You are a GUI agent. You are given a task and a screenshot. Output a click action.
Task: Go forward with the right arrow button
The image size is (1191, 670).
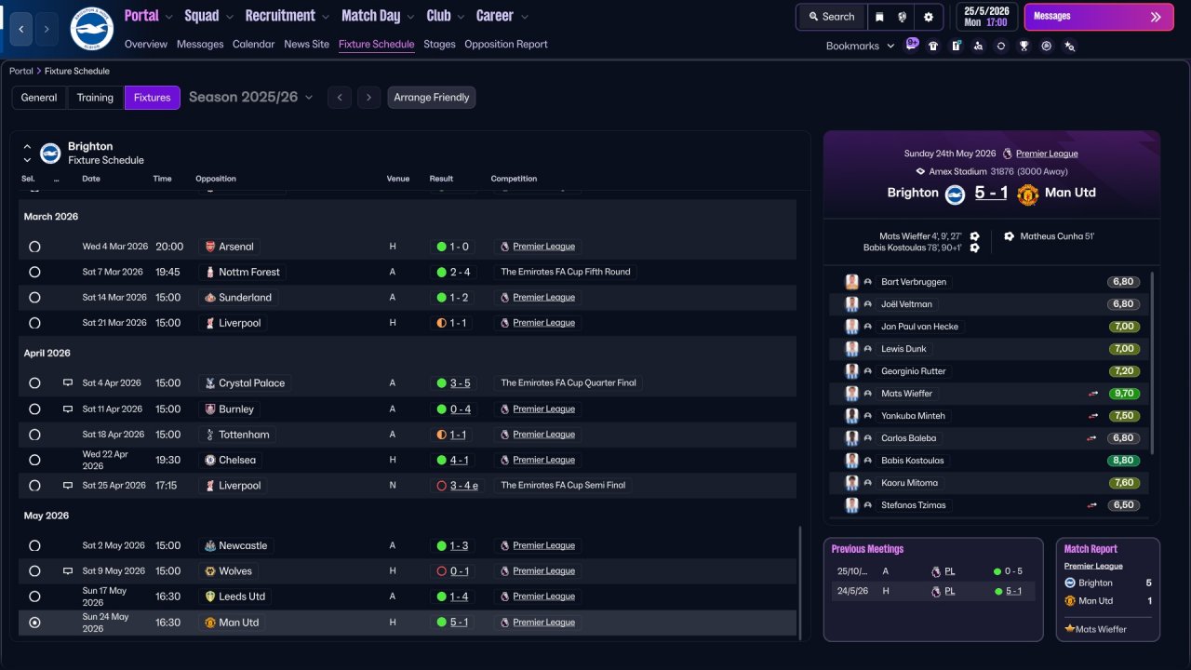coord(47,29)
